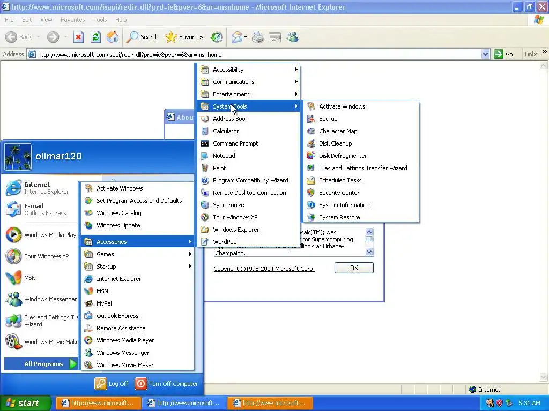This screenshot has height=411, width=549.
Task: Click the Start button on taskbar
Action: point(26,403)
